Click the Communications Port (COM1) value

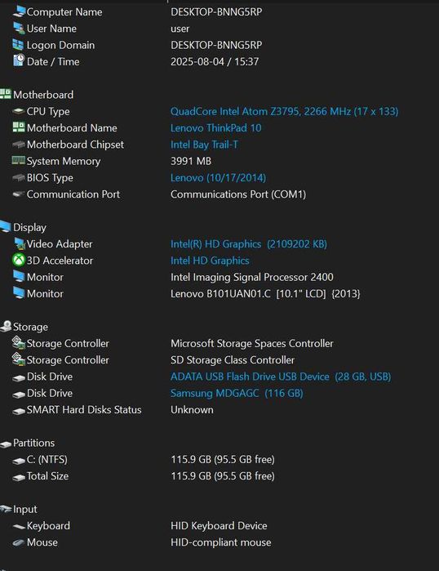click(238, 194)
